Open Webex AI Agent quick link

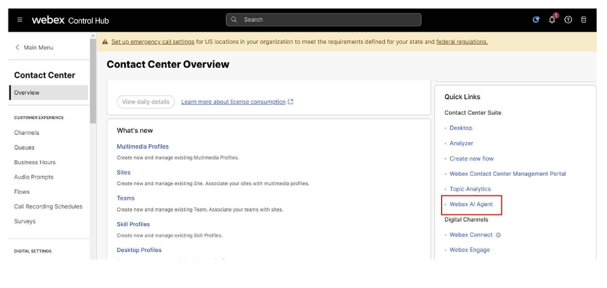(471, 204)
